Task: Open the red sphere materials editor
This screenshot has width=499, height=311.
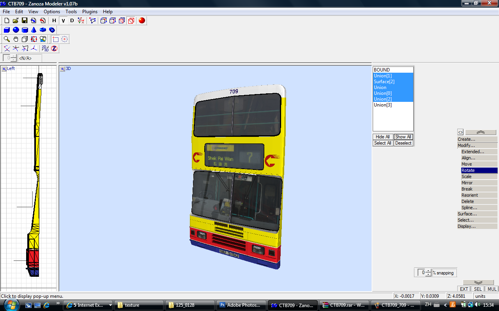Action: (142, 21)
